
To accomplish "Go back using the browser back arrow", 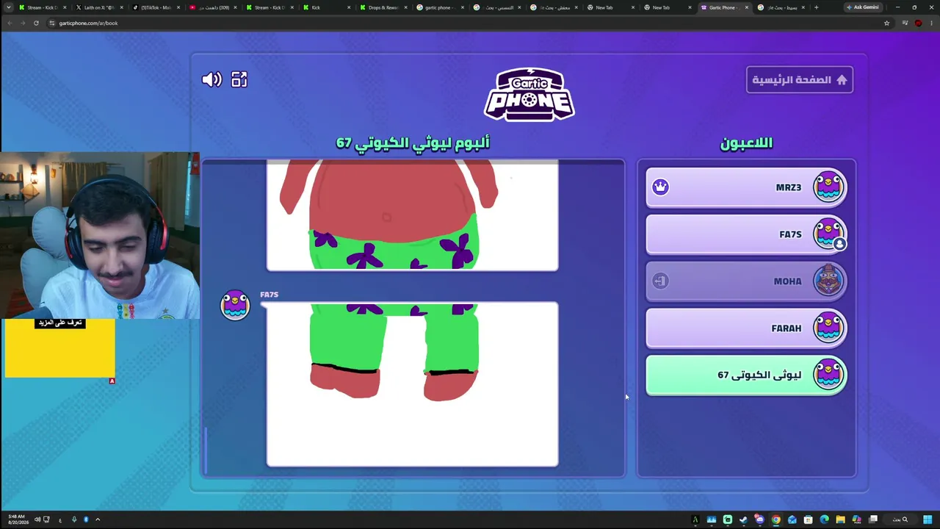I will coord(10,23).
